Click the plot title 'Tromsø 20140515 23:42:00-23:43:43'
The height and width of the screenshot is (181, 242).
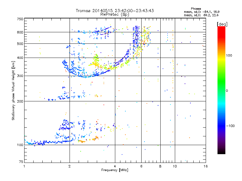click(x=115, y=11)
